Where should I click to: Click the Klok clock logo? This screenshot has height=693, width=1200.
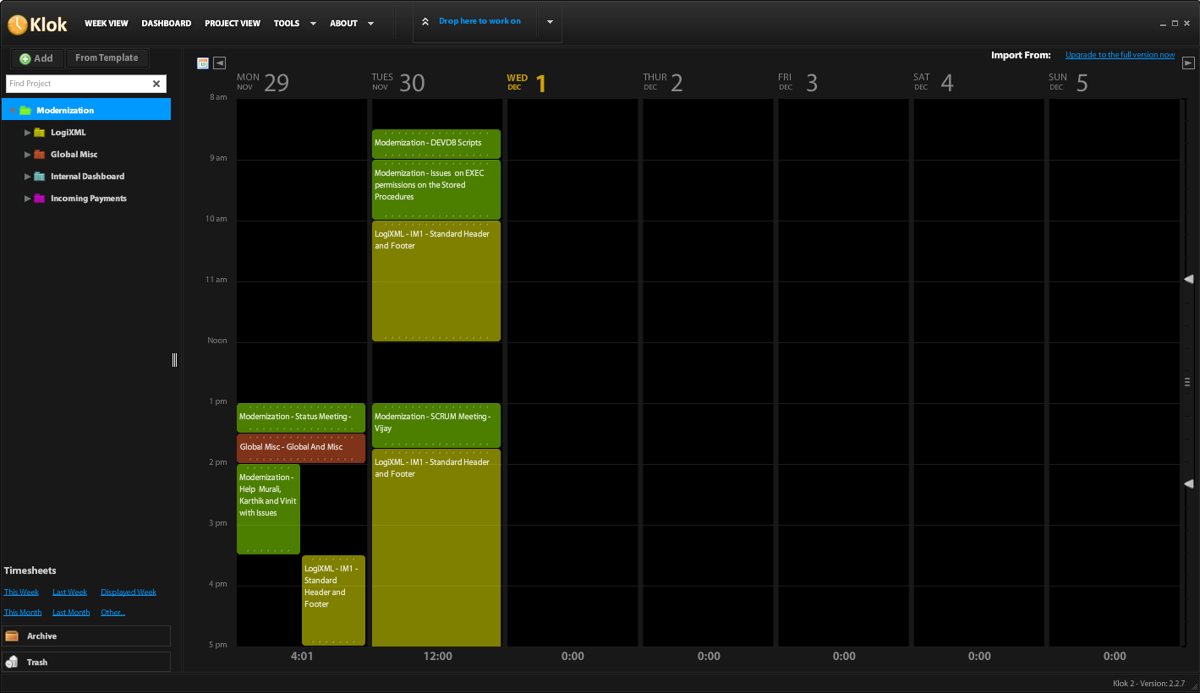coord(18,25)
